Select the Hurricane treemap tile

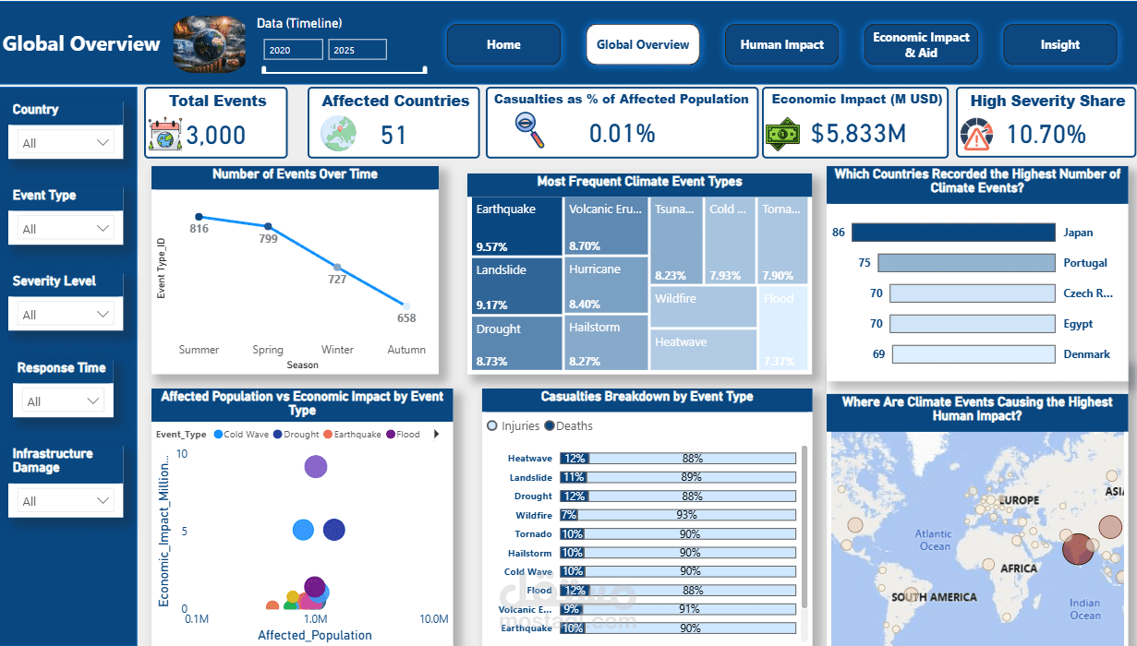[x=606, y=286]
